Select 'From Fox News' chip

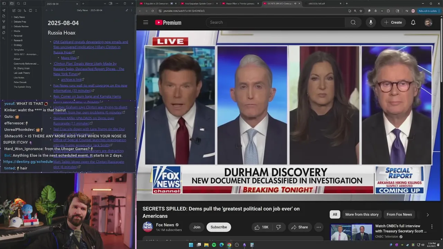tap(399, 214)
